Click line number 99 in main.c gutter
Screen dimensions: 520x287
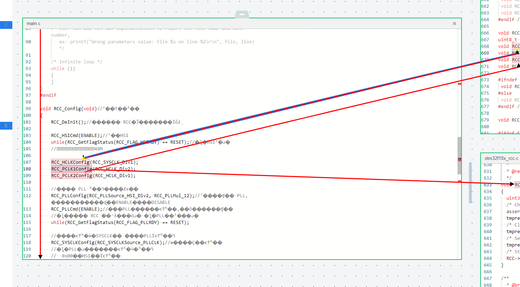pyautogui.click(x=28, y=109)
